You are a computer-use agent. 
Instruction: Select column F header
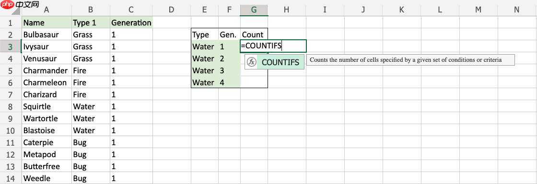[x=230, y=10]
